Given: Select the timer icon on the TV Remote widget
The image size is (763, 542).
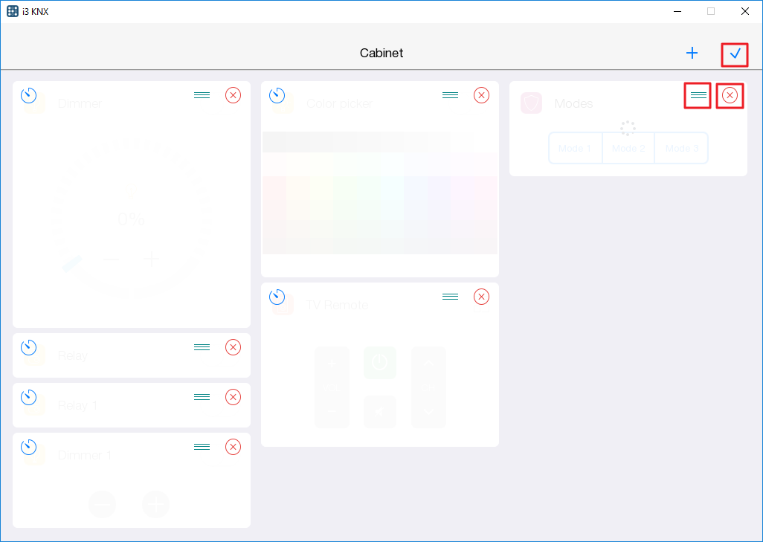Looking at the screenshot, I should tap(277, 296).
